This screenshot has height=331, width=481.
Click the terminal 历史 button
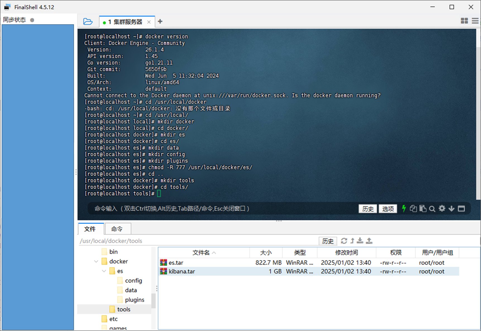point(368,209)
